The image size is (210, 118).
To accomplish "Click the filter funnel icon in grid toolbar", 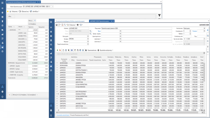I will click(69, 50).
